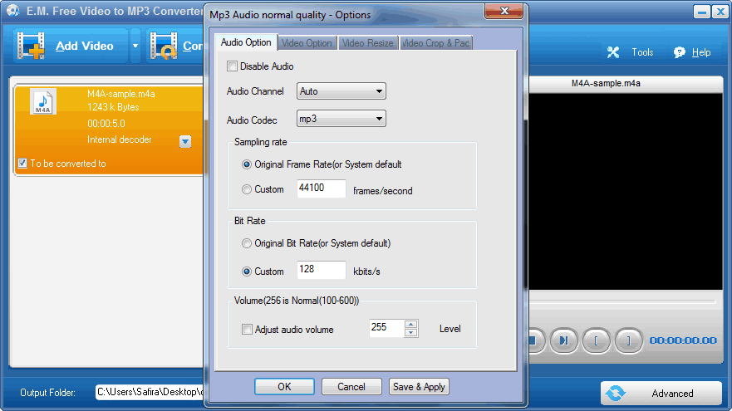Click the stop playback button
Image resolution: width=732 pixels, height=411 pixels.
[536, 340]
